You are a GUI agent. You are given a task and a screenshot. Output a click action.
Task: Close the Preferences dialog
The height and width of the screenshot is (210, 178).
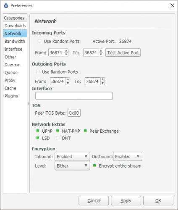click(x=172, y=5)
